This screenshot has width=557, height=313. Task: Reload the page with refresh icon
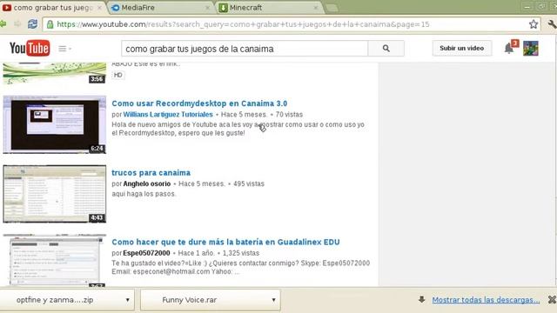32,24
